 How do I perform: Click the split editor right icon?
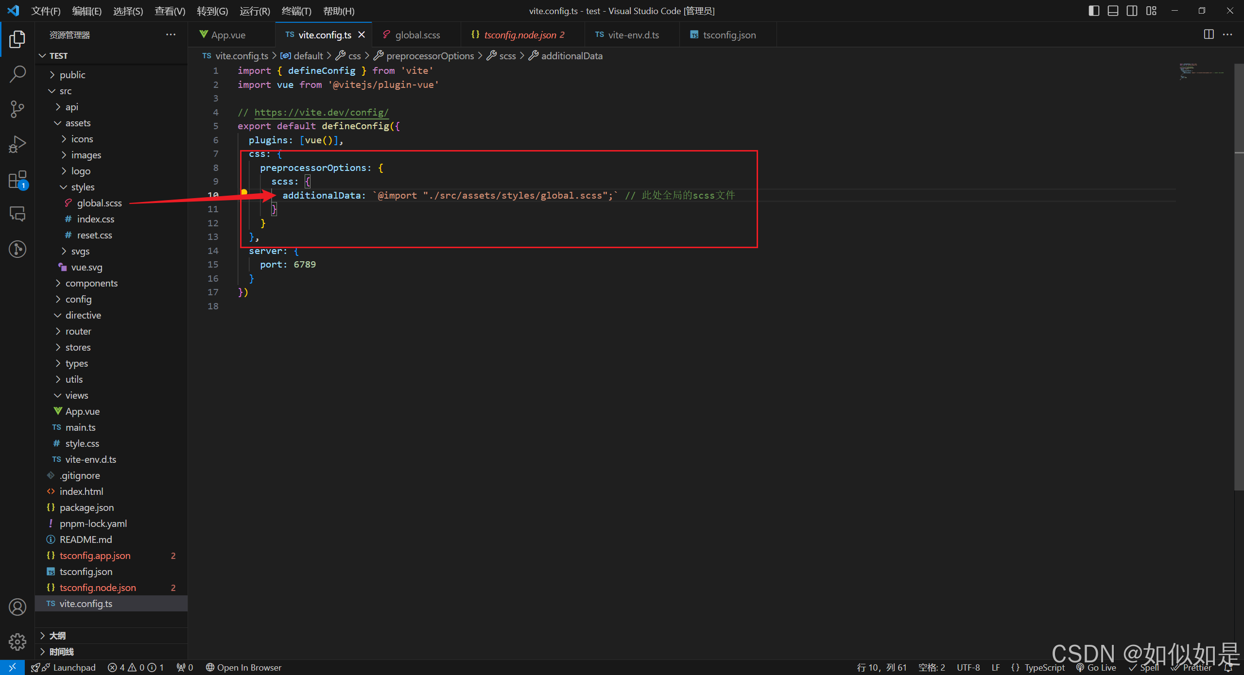coord(1209,34)
